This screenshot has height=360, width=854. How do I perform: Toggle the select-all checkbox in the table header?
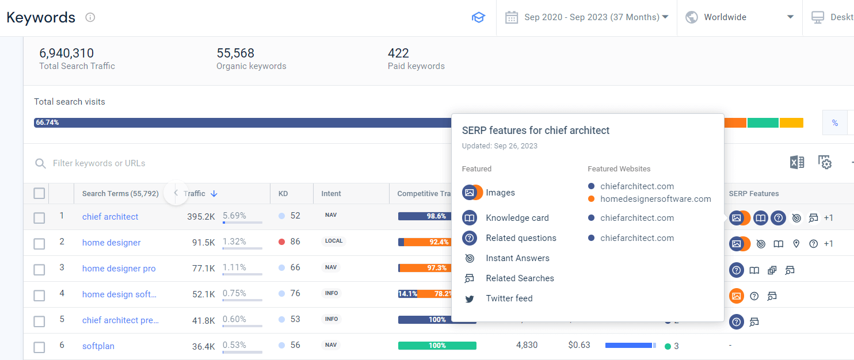pyautogui.click(x=39, y=193)
